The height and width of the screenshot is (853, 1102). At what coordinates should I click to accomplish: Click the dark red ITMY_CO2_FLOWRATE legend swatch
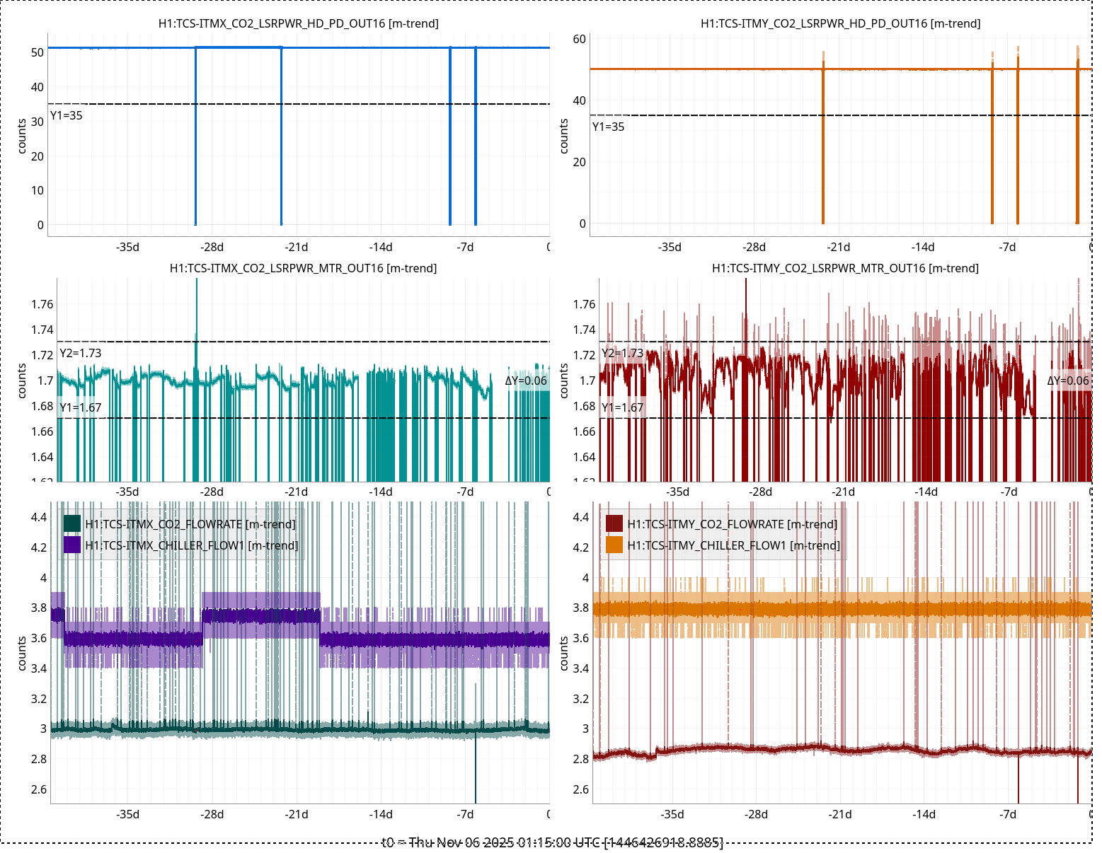tap(614, 523)
